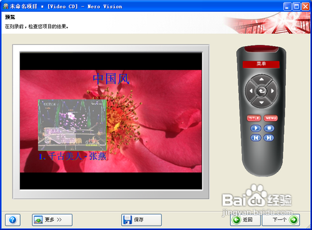Click previous chapter button on remote

pyautogui.click(x=256, y=138)
